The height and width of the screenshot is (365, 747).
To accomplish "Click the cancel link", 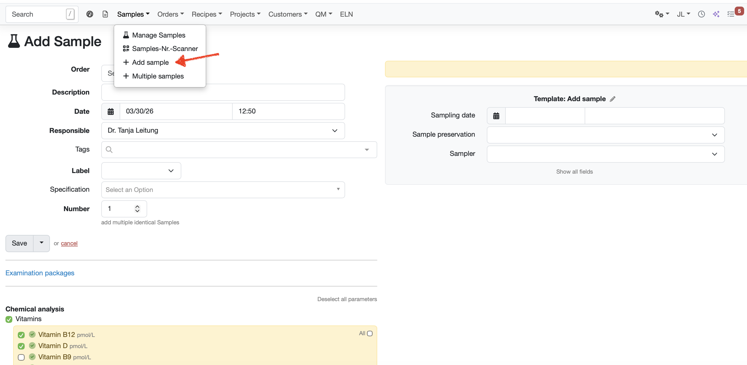I will [x=69, y=243].
